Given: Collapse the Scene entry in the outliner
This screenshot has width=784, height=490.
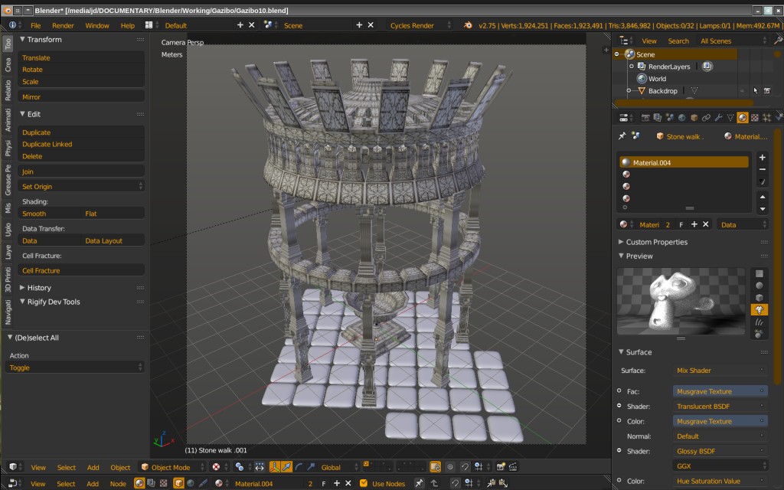Looking at the screenshot, I should coord(619,54).
